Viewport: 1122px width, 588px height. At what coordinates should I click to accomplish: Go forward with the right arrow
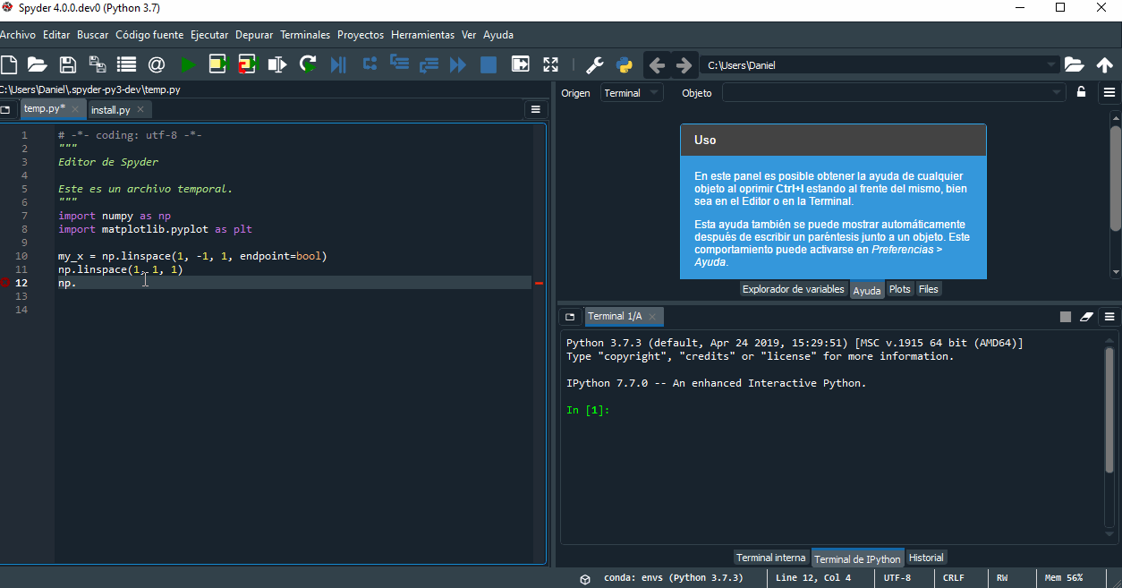684,65
